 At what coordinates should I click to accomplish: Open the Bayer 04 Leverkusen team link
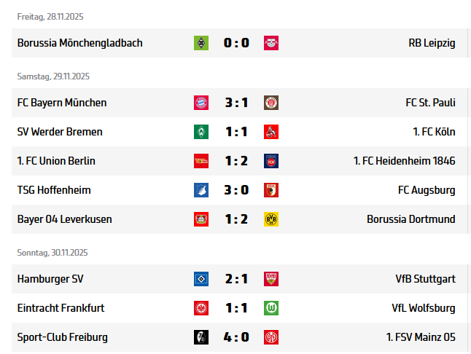click(x=64, y=219)
